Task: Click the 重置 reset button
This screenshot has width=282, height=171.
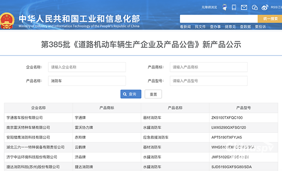Action: [x=153, y=94]
